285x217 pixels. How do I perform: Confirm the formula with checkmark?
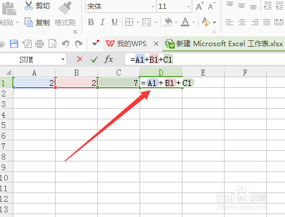pos(94,59)
